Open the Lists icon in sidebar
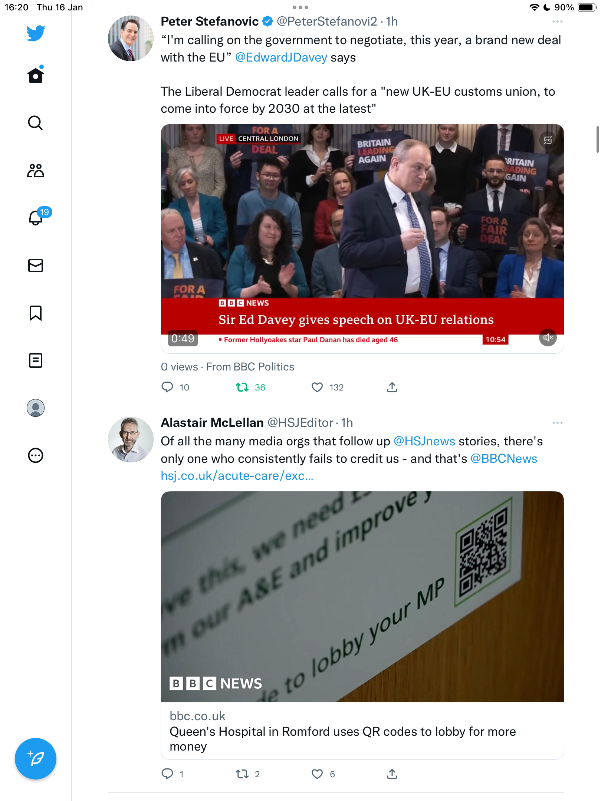The image size is (601, 801). pyautogui.click(x=36, y=360)
